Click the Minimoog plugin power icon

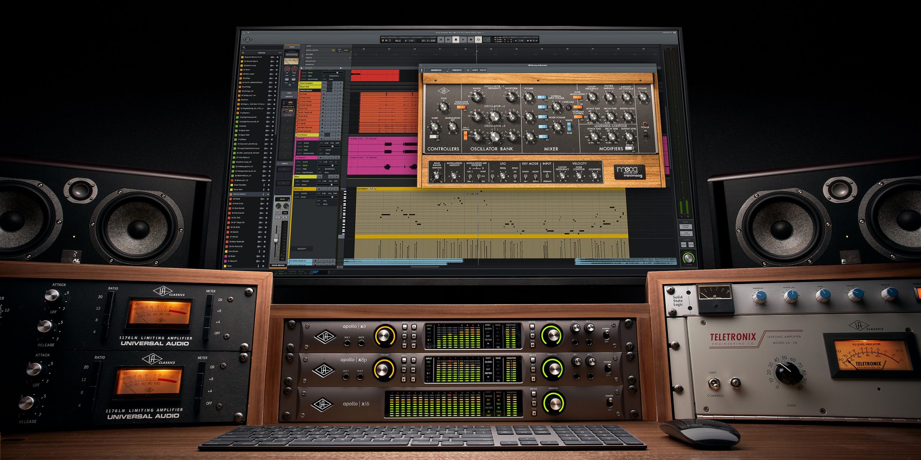(468, 70)
